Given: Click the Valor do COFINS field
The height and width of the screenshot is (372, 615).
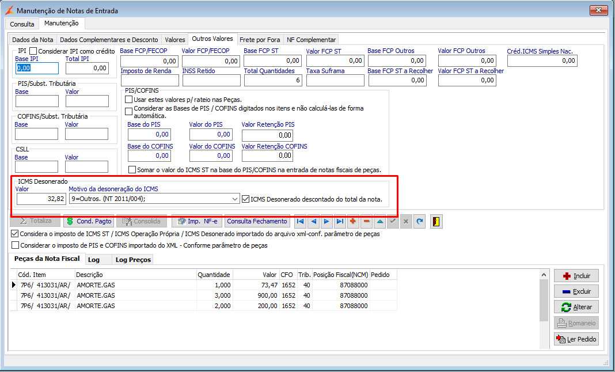Looking at the screenshot, I should 211,156.
